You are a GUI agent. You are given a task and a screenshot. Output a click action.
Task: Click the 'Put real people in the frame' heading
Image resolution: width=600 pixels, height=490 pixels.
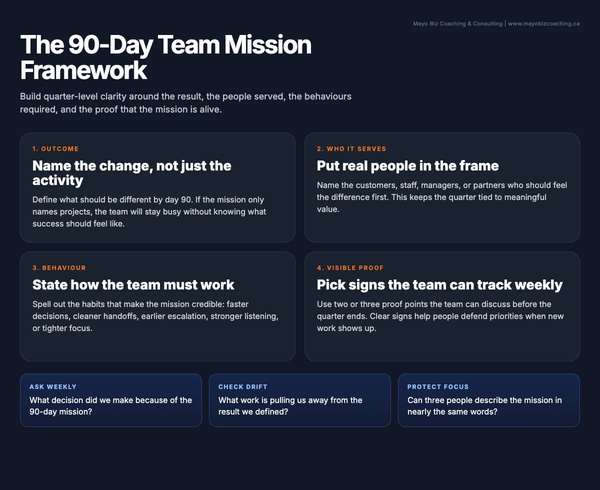pyautogui.click(x=407, y=165)
